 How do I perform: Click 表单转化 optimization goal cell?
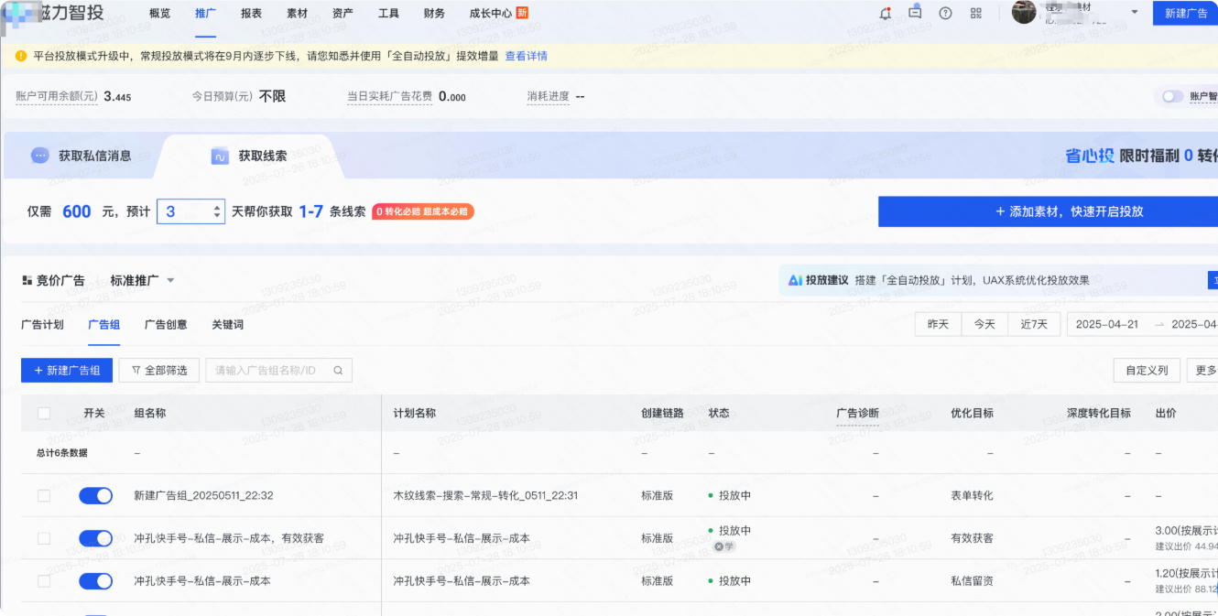pyautogui.click(x=972, y=495)
